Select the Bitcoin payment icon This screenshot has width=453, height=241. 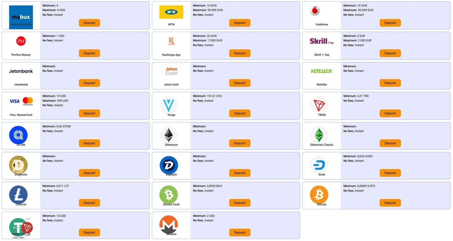point(319,194)
